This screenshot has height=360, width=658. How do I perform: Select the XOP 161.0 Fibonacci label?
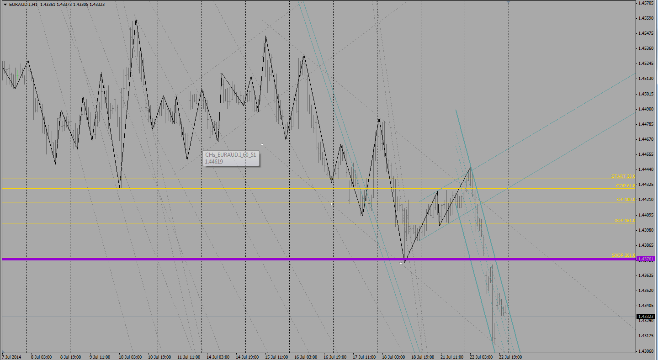click(x=624, y=221)
